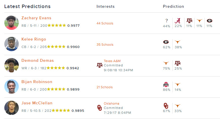Screen dimensions: 220x119
Task: Click Oklahoma logo in Jase McClellan's interests column
Action: point(100,108)
